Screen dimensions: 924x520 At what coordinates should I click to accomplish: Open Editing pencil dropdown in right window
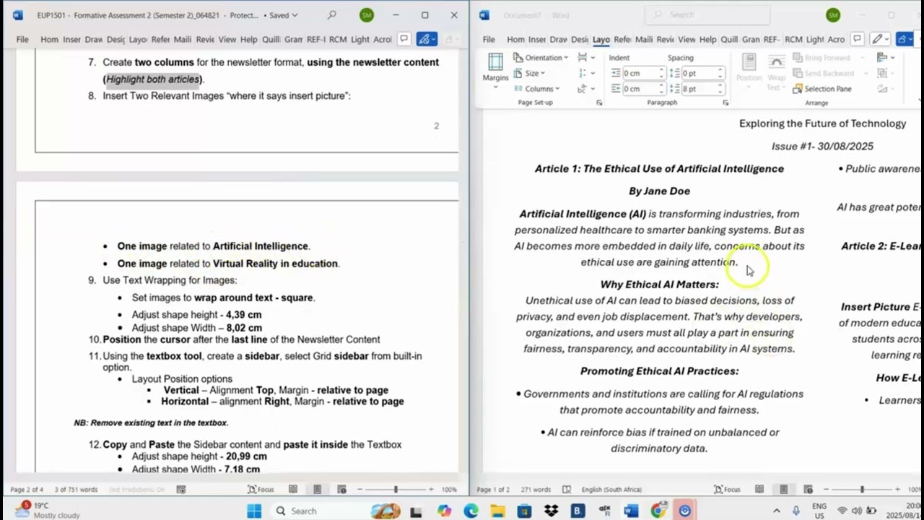pos(879,39)
